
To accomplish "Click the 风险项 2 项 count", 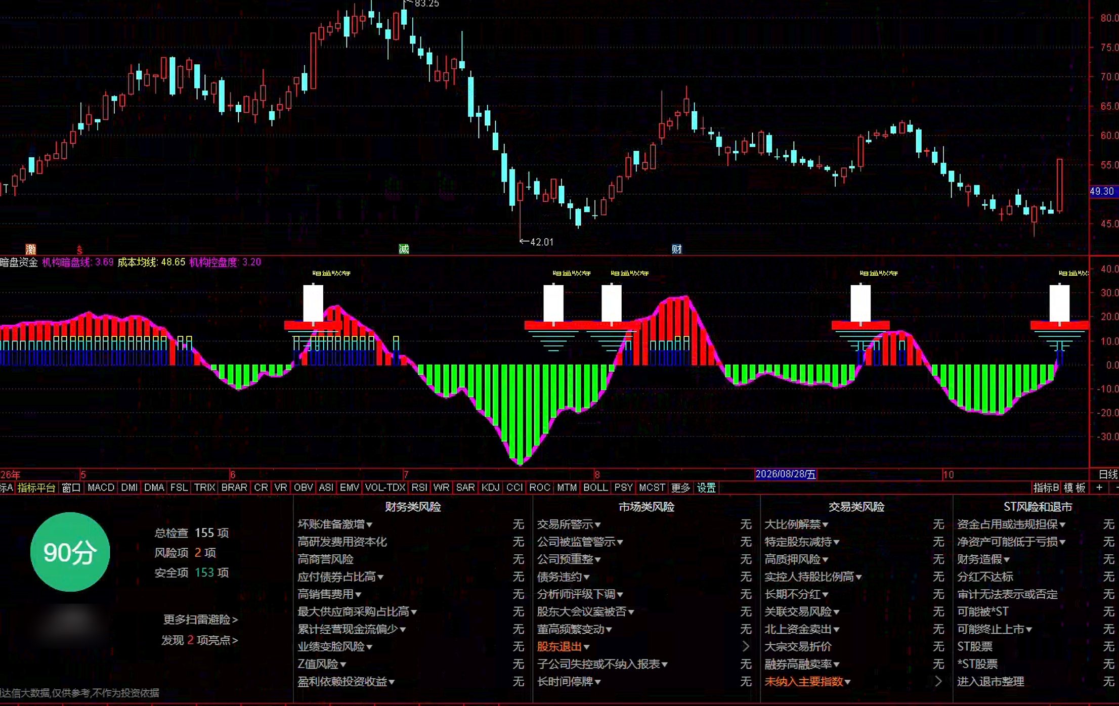I will (x=185, y=553).
